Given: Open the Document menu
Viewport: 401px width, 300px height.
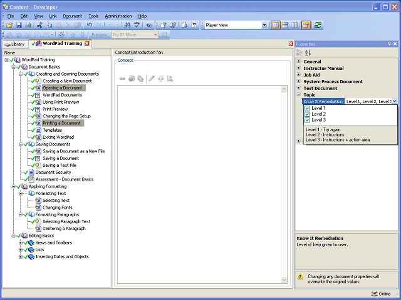Looking at the screenshot, I should click(73, 16).
